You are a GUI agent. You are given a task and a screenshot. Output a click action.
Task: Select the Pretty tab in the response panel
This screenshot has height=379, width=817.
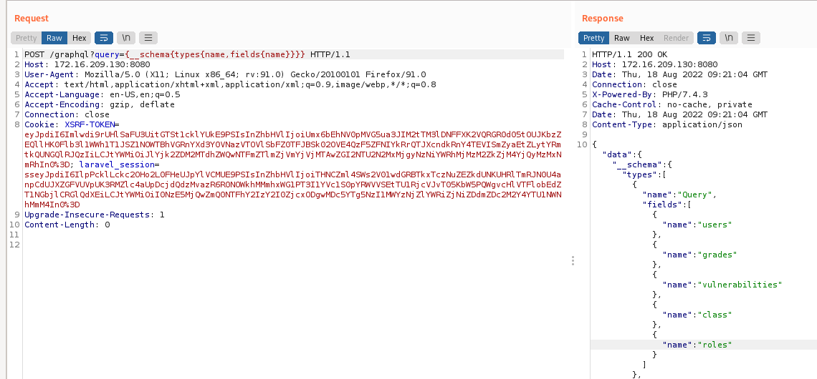[593, 38]
